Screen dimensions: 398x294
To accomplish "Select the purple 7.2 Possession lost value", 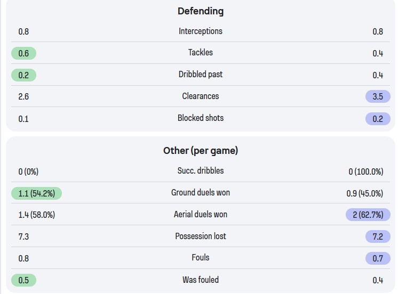I will (378, 236).
